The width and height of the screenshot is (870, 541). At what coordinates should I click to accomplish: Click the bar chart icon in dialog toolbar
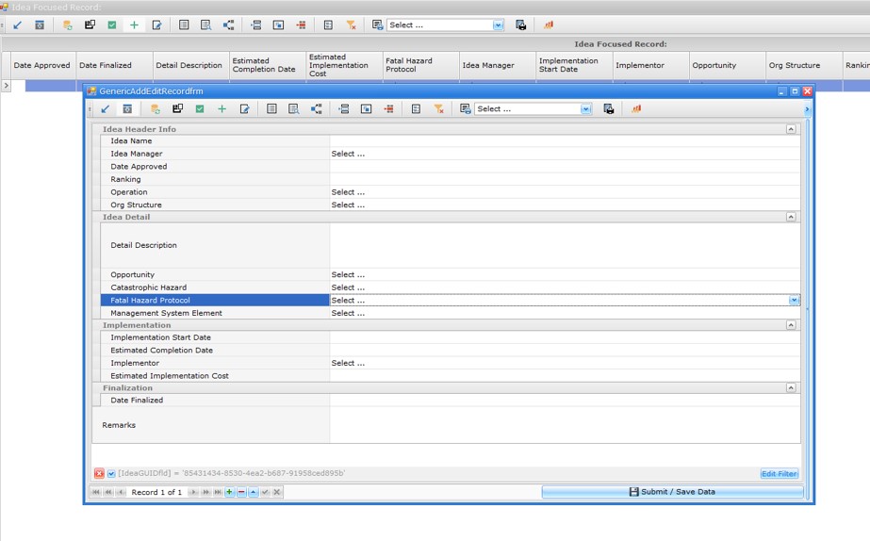pyautogui.click(x=636, y=109)
